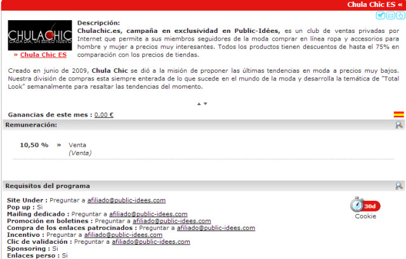
Task: Open the 0,00 € earnings link
Action: [x=104, y=115]
